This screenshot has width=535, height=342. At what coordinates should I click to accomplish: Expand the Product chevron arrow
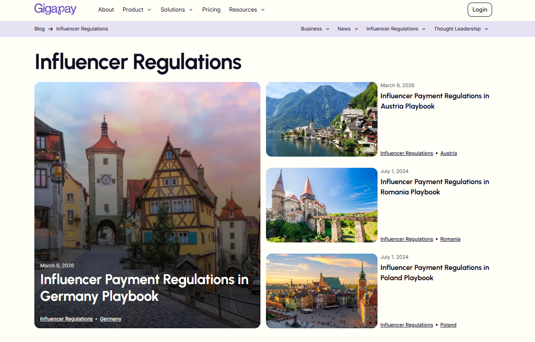(x=149, y=10)
